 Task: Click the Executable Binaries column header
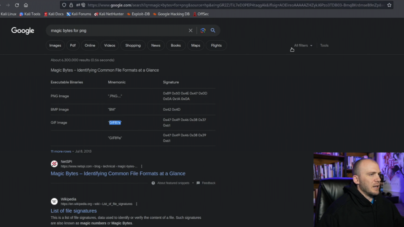click(67, 82)
